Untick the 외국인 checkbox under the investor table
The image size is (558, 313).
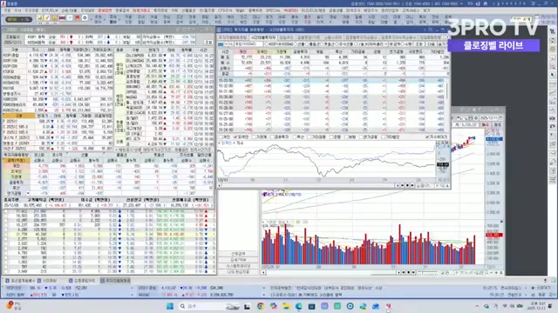pos(235,137)
